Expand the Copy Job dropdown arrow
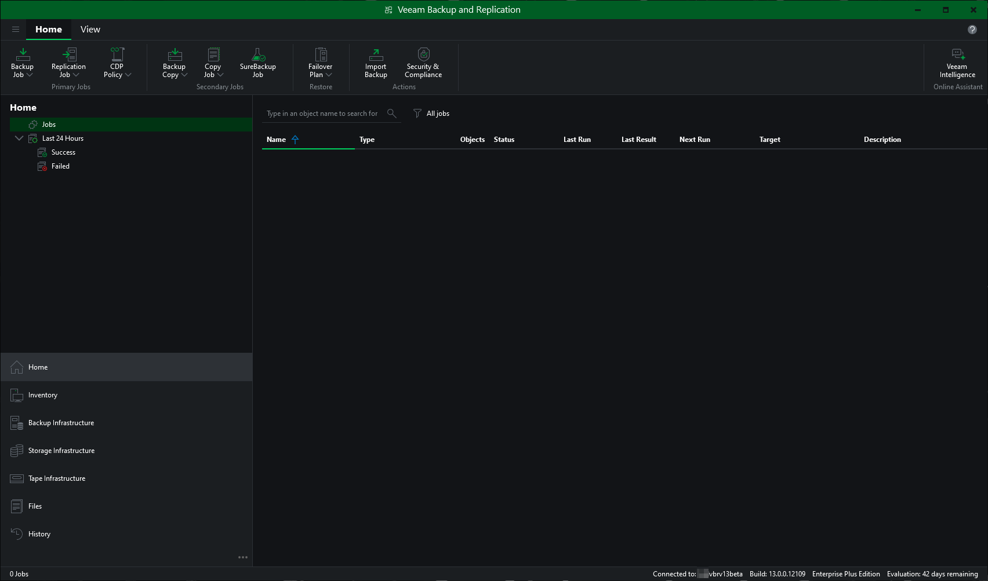 tap(220, 75)
